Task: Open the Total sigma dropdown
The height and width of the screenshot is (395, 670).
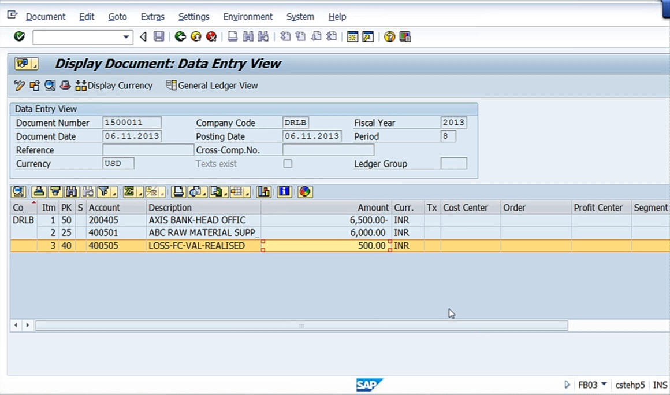Action: (133, 192)
